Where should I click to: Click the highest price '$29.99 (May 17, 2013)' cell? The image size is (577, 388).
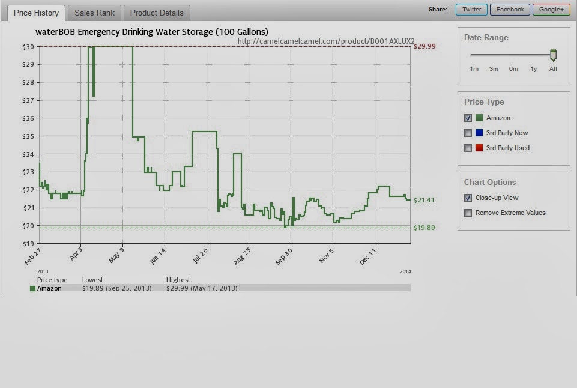point(202,288)
